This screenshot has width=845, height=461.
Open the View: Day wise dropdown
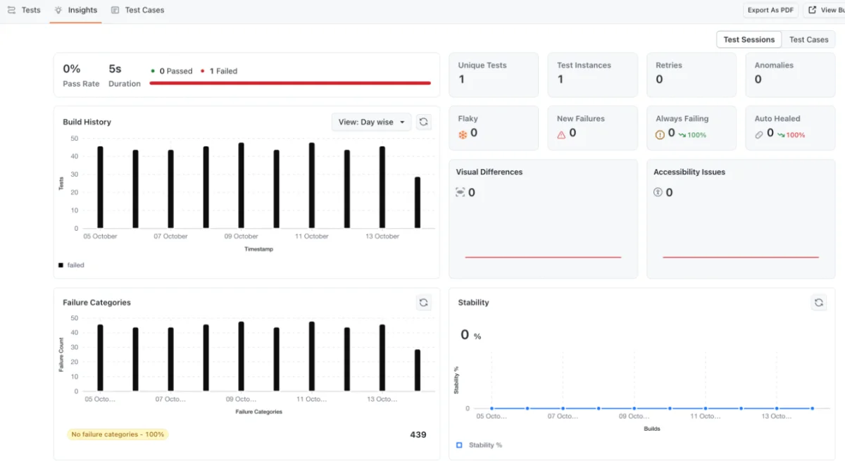372,122
